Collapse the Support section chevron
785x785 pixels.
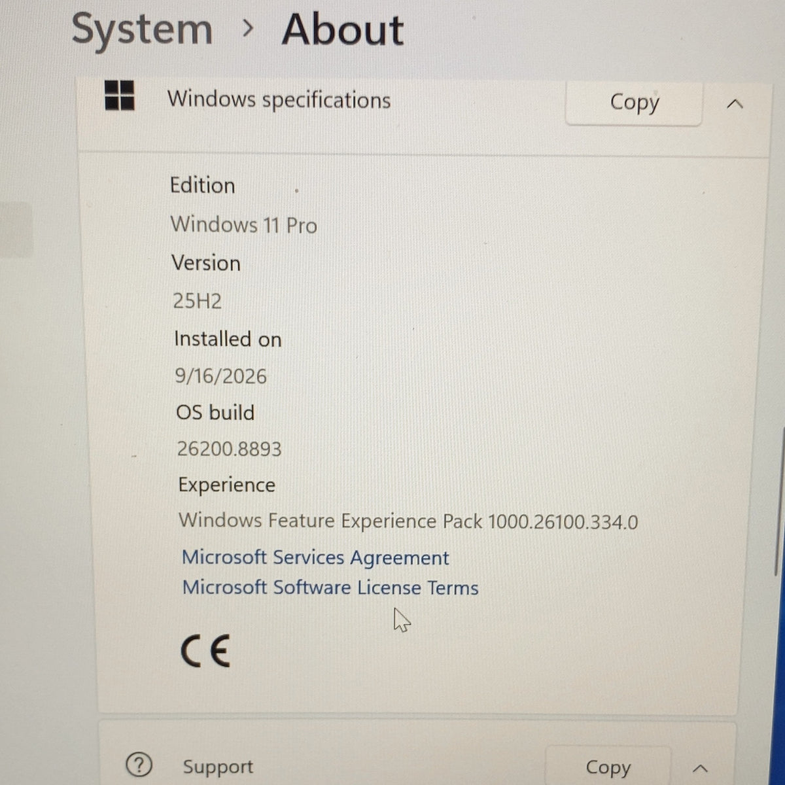tap(700, 768)
